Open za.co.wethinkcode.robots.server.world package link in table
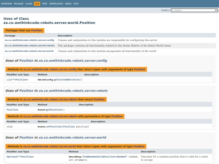 click(29, 51)
